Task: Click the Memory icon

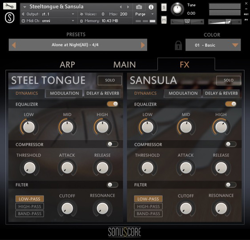Action: 81,21
